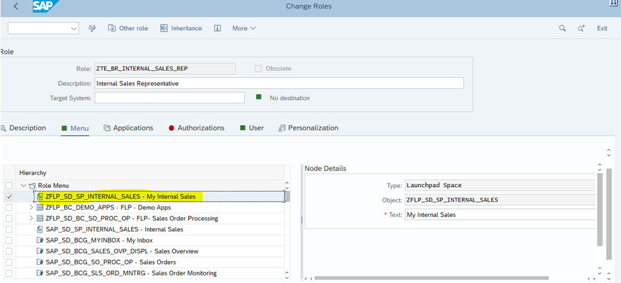Click the Text field containing My Internal Sales
Screen dimensions: 621x283
click(500, 215)
